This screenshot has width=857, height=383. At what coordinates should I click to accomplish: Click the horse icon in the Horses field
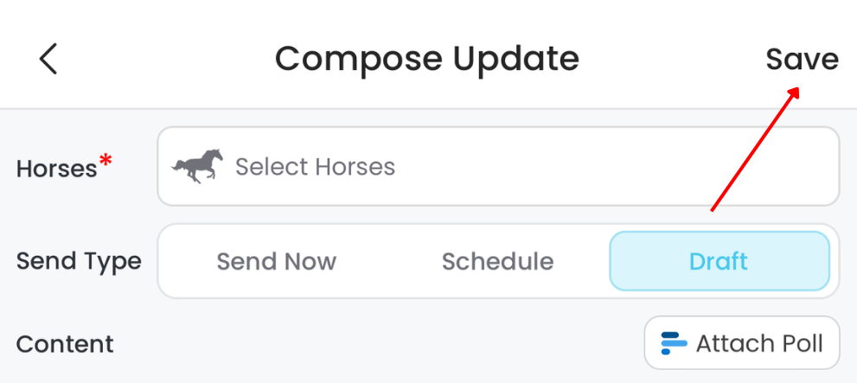pyautogui.click(x=197, y=166)
